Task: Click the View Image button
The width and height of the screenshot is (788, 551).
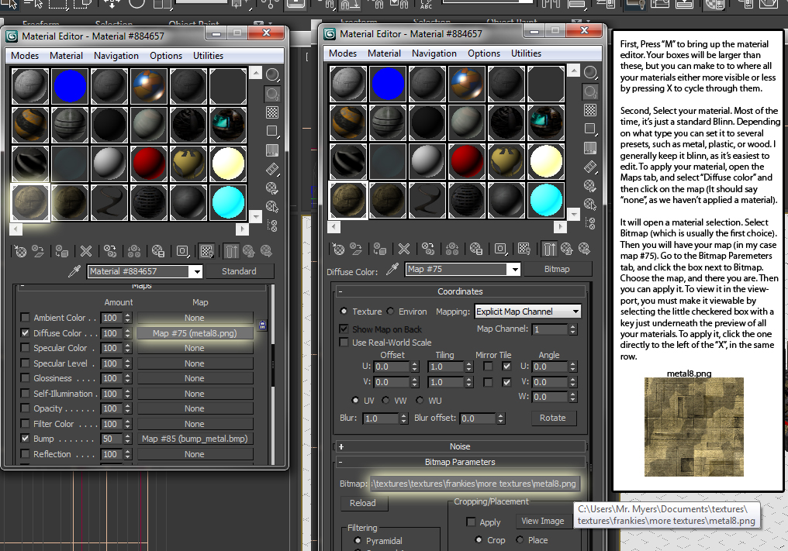Action: [543, 522]
